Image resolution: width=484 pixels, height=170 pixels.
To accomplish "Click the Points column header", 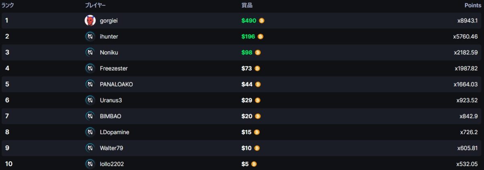I will 473,5.
